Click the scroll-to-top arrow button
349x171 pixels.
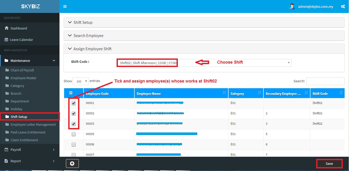point(72,163)
